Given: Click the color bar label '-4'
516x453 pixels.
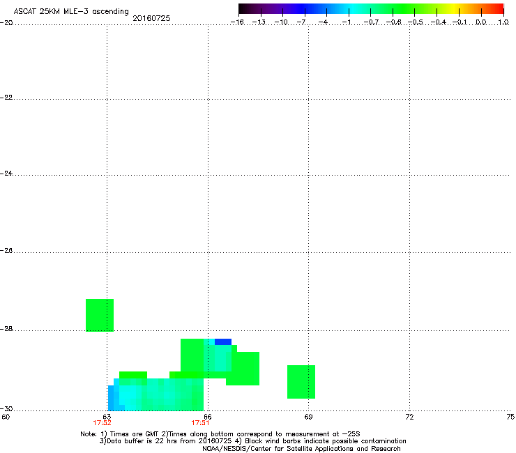Looking at the screenshot, I should tap(323, 22).
